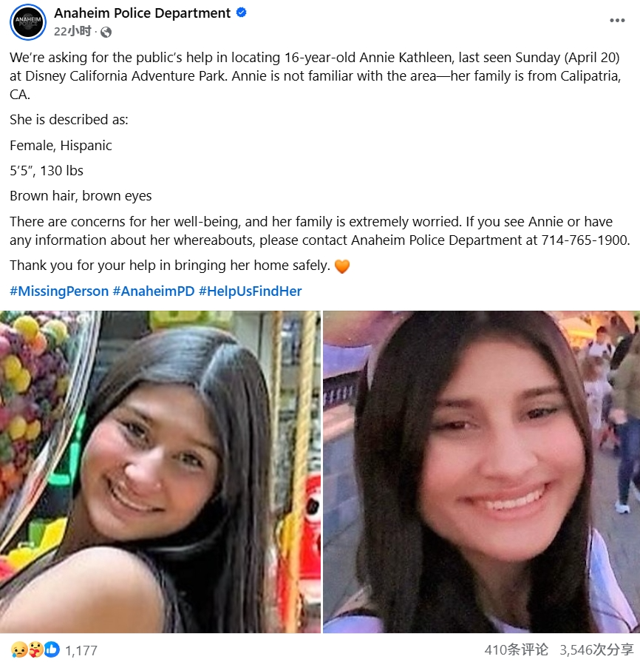The image size is (640, 662).
Task: Click the 'Thank you for your help' sentence
Action: coord(169,266)
